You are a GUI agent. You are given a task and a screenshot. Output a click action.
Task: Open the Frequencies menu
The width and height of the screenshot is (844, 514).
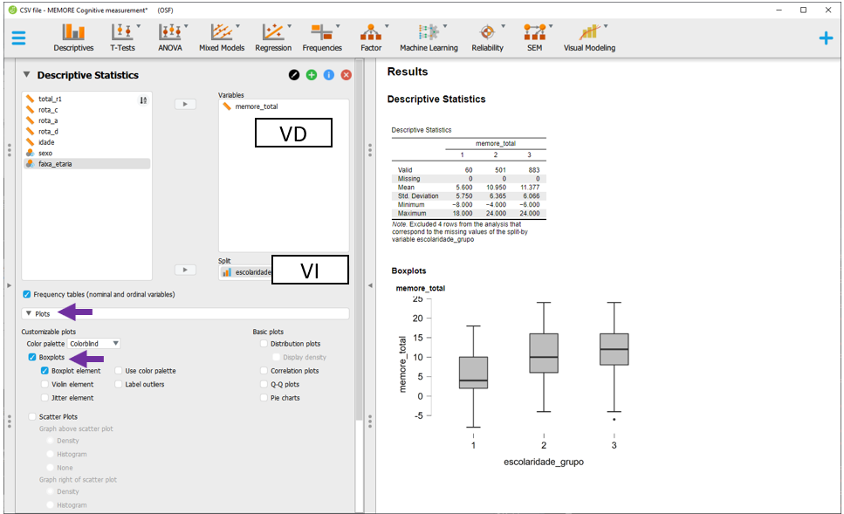(x=322, y=33)
